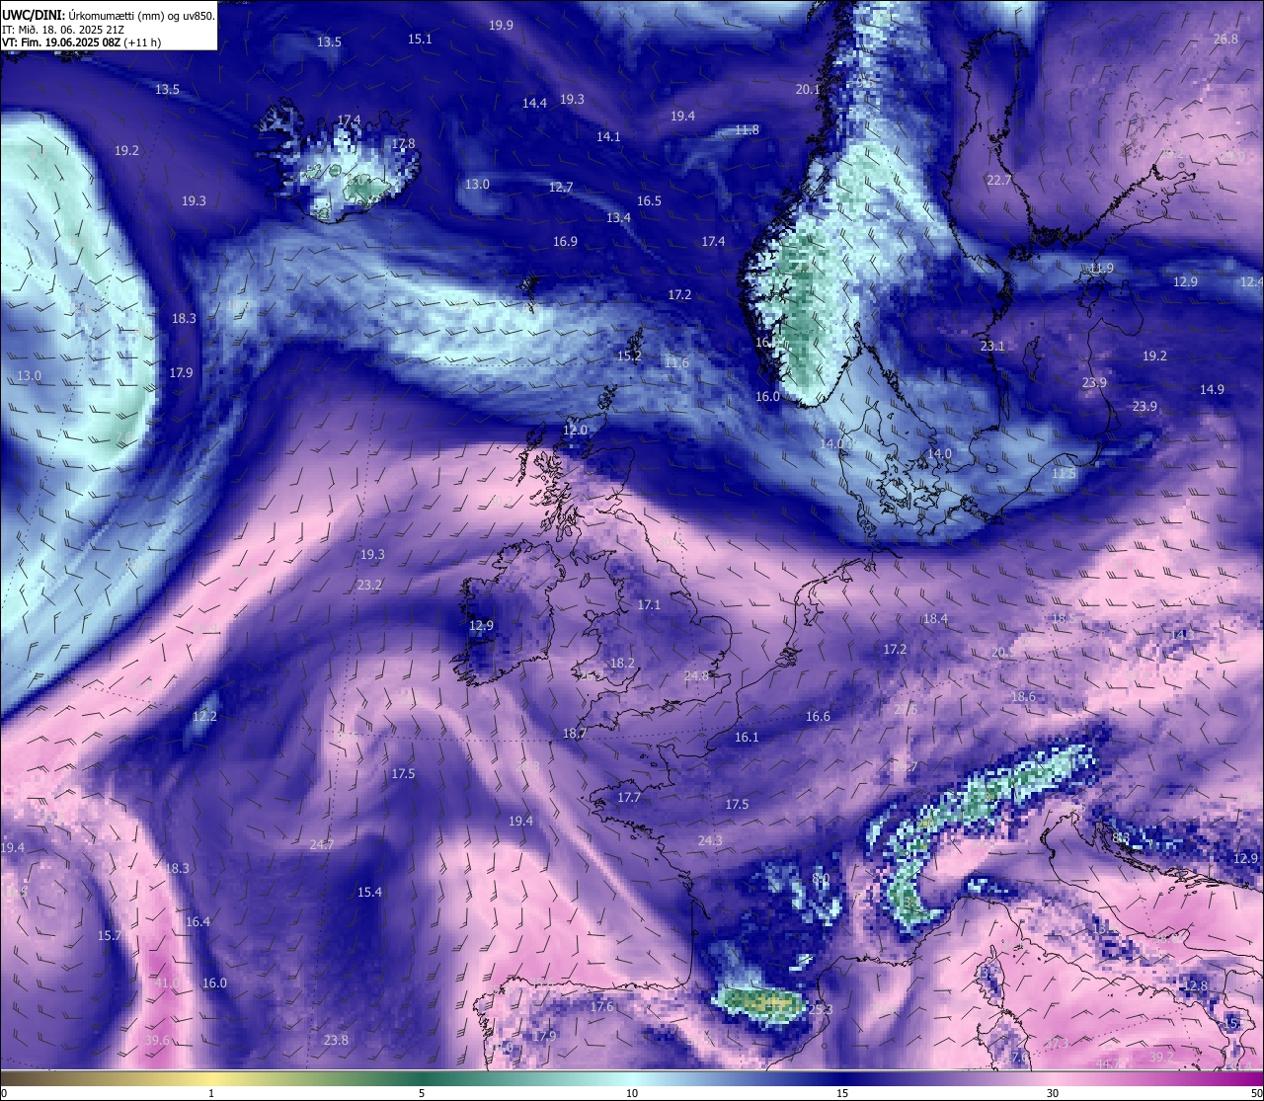The image size is (1264, 1101).
Task: Click the 5 tick on color scale
Action: (x=422, y=1092)
